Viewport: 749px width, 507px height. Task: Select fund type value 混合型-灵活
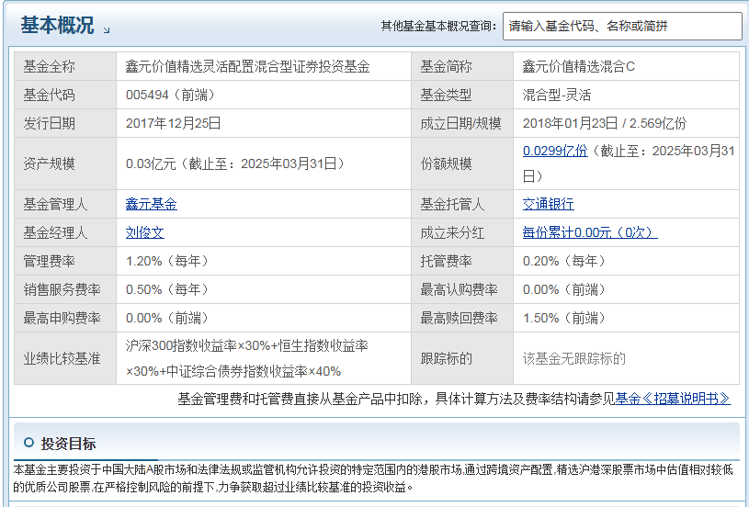[557, 95]
